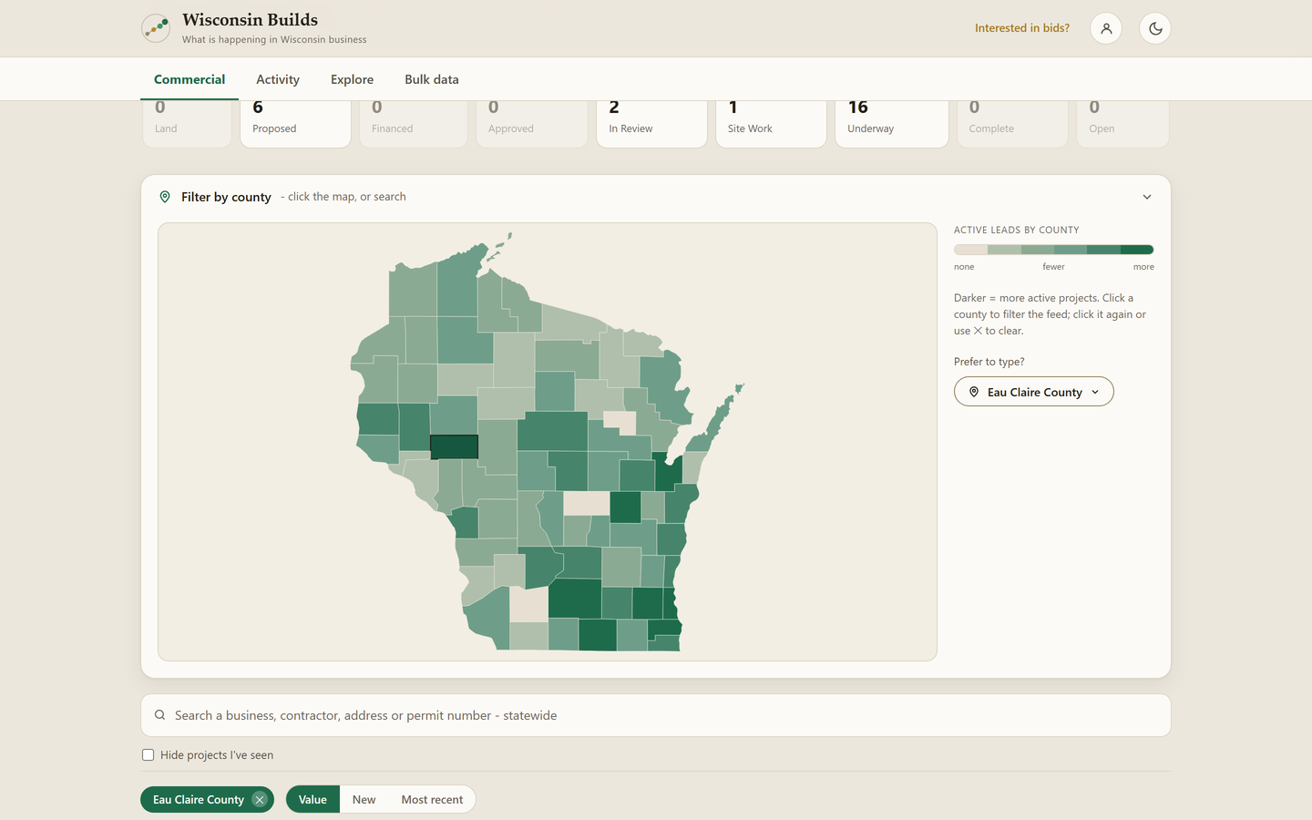This screenshot has width=1312, height=820.
Task: Open the Explore tab
Action: [353, 79]
